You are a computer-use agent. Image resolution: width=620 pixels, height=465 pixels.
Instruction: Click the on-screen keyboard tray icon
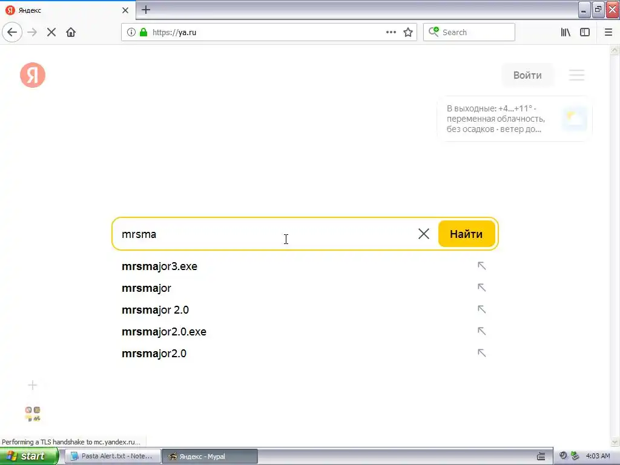(x=541, y=457)
